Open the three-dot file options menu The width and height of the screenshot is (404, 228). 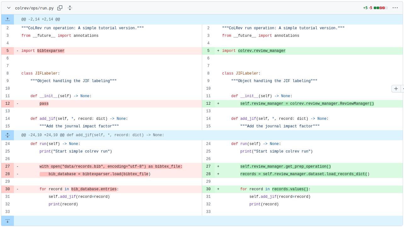395,8
